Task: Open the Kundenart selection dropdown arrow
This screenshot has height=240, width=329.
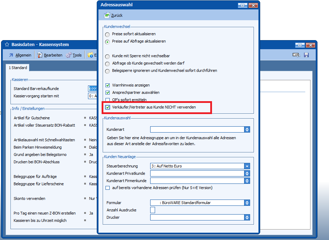Action: coord(247,129)
